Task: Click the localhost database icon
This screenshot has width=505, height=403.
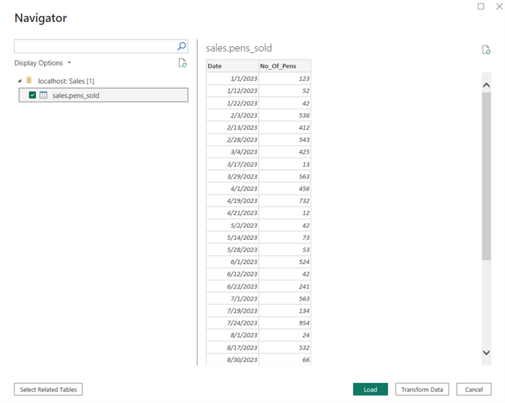Action: click(x=29, y=80)
